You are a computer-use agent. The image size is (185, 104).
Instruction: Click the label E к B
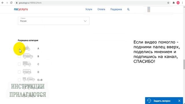[x=40, y=80]
